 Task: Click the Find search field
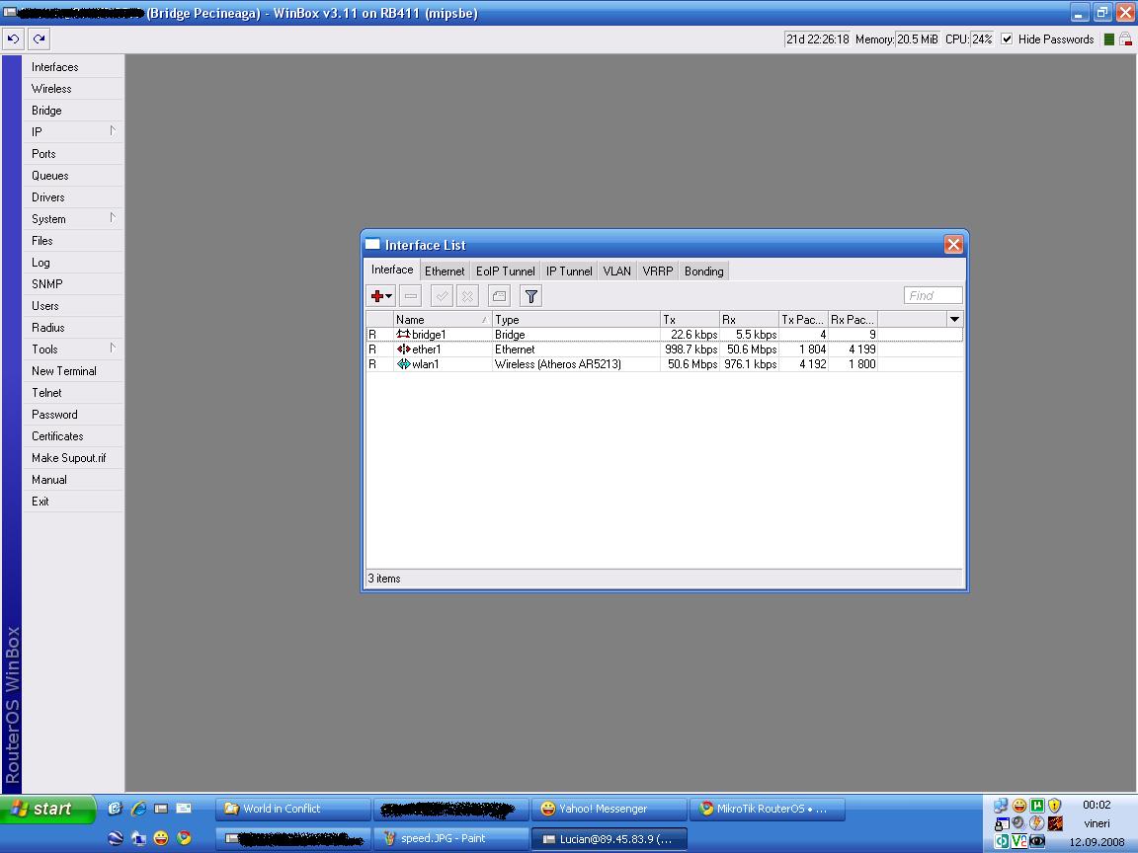click(x=934, y=295)
